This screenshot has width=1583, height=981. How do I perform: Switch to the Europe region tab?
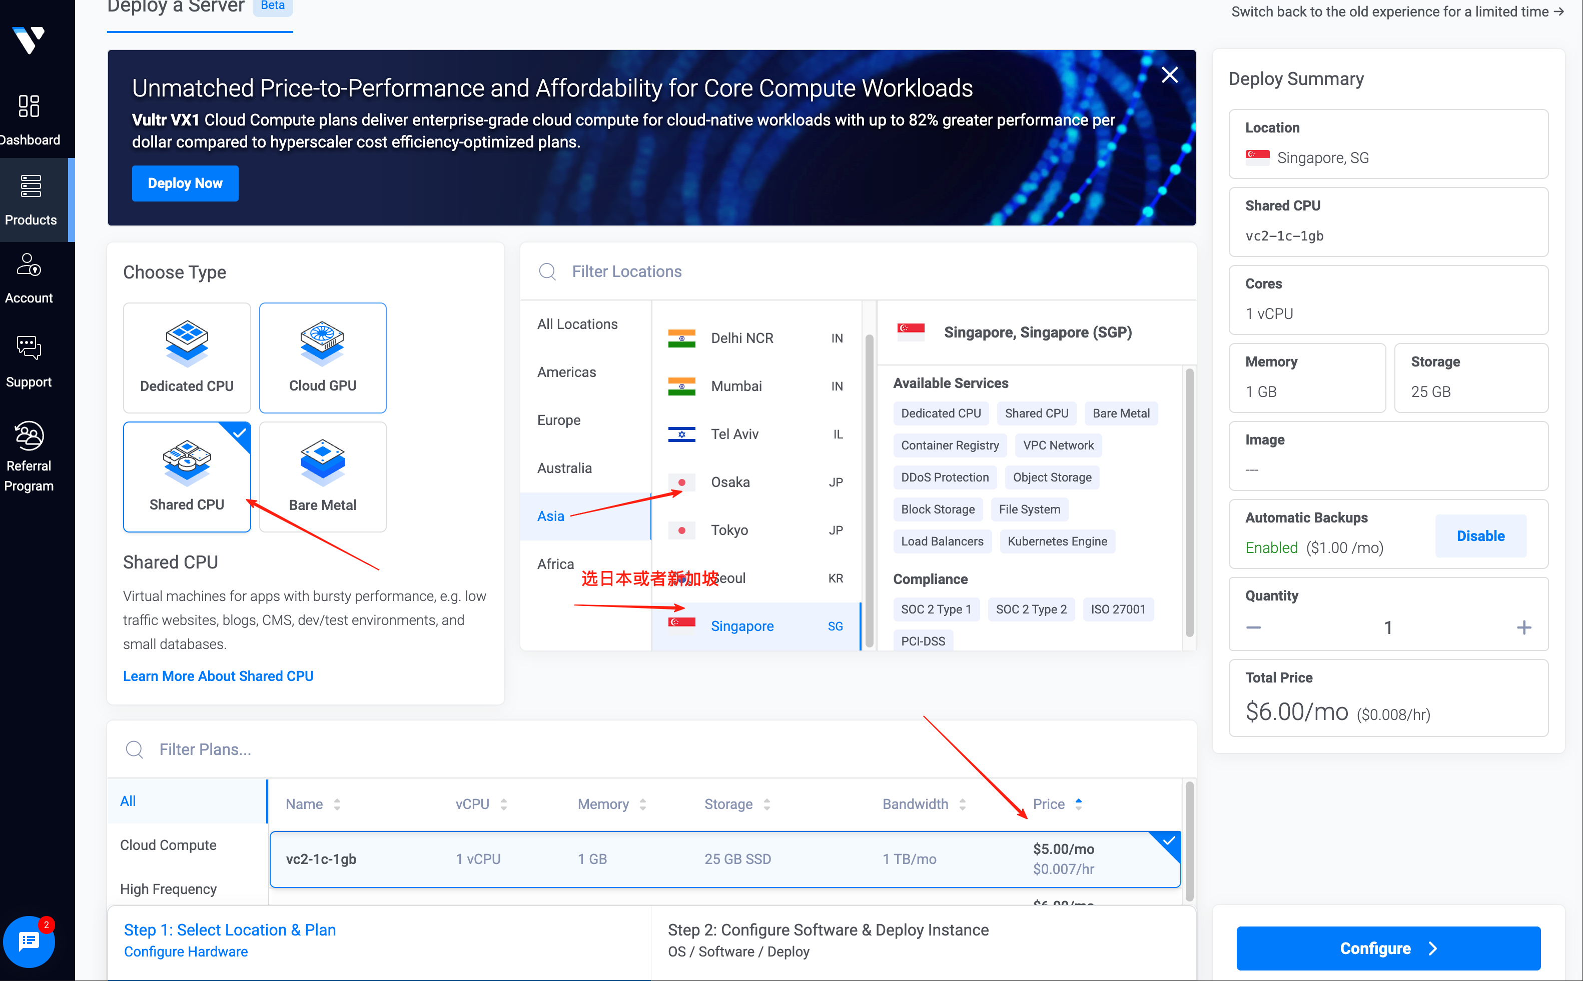pos(559,420)
